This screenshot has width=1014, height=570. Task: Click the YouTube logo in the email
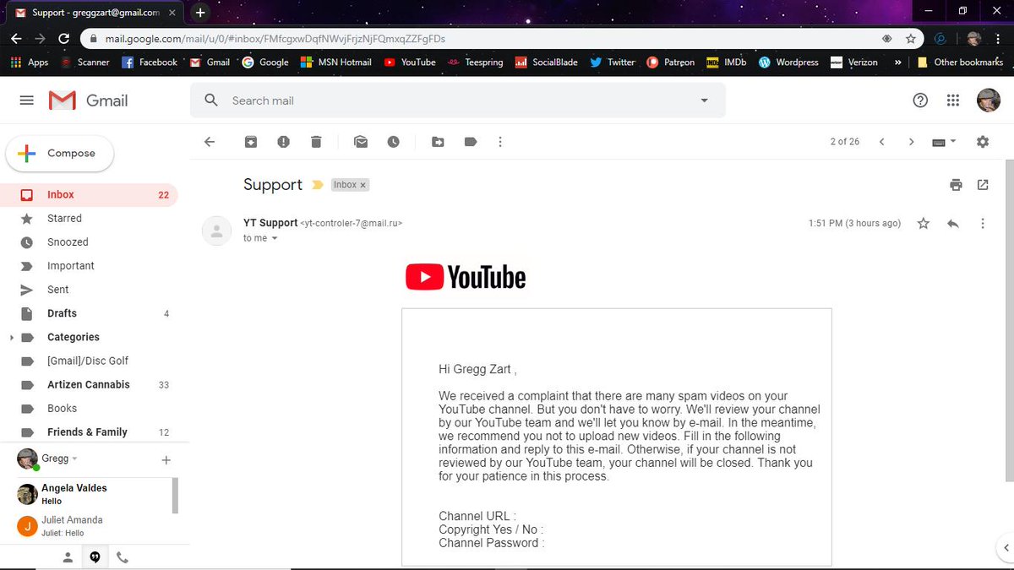click(x=466, y=277)
